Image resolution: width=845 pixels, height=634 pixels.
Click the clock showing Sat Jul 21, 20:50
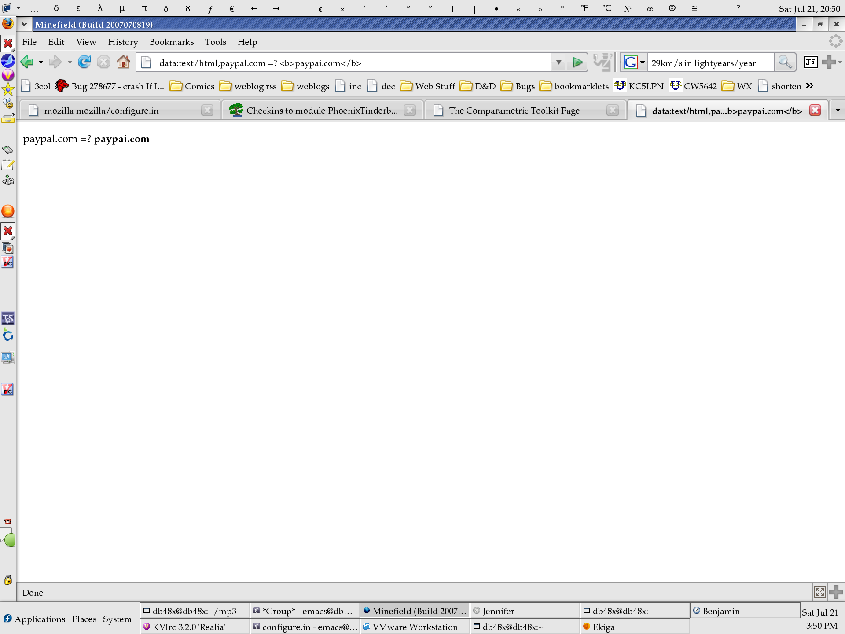(809, 8)
